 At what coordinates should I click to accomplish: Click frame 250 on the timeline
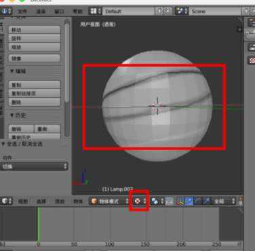coord(216,244)
